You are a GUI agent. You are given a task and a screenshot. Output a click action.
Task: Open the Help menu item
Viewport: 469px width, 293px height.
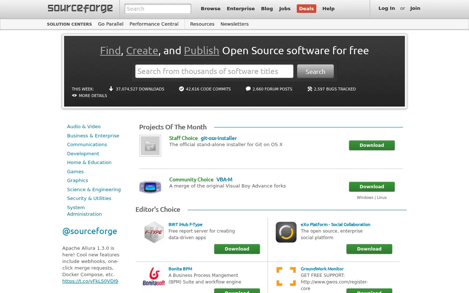328,8
